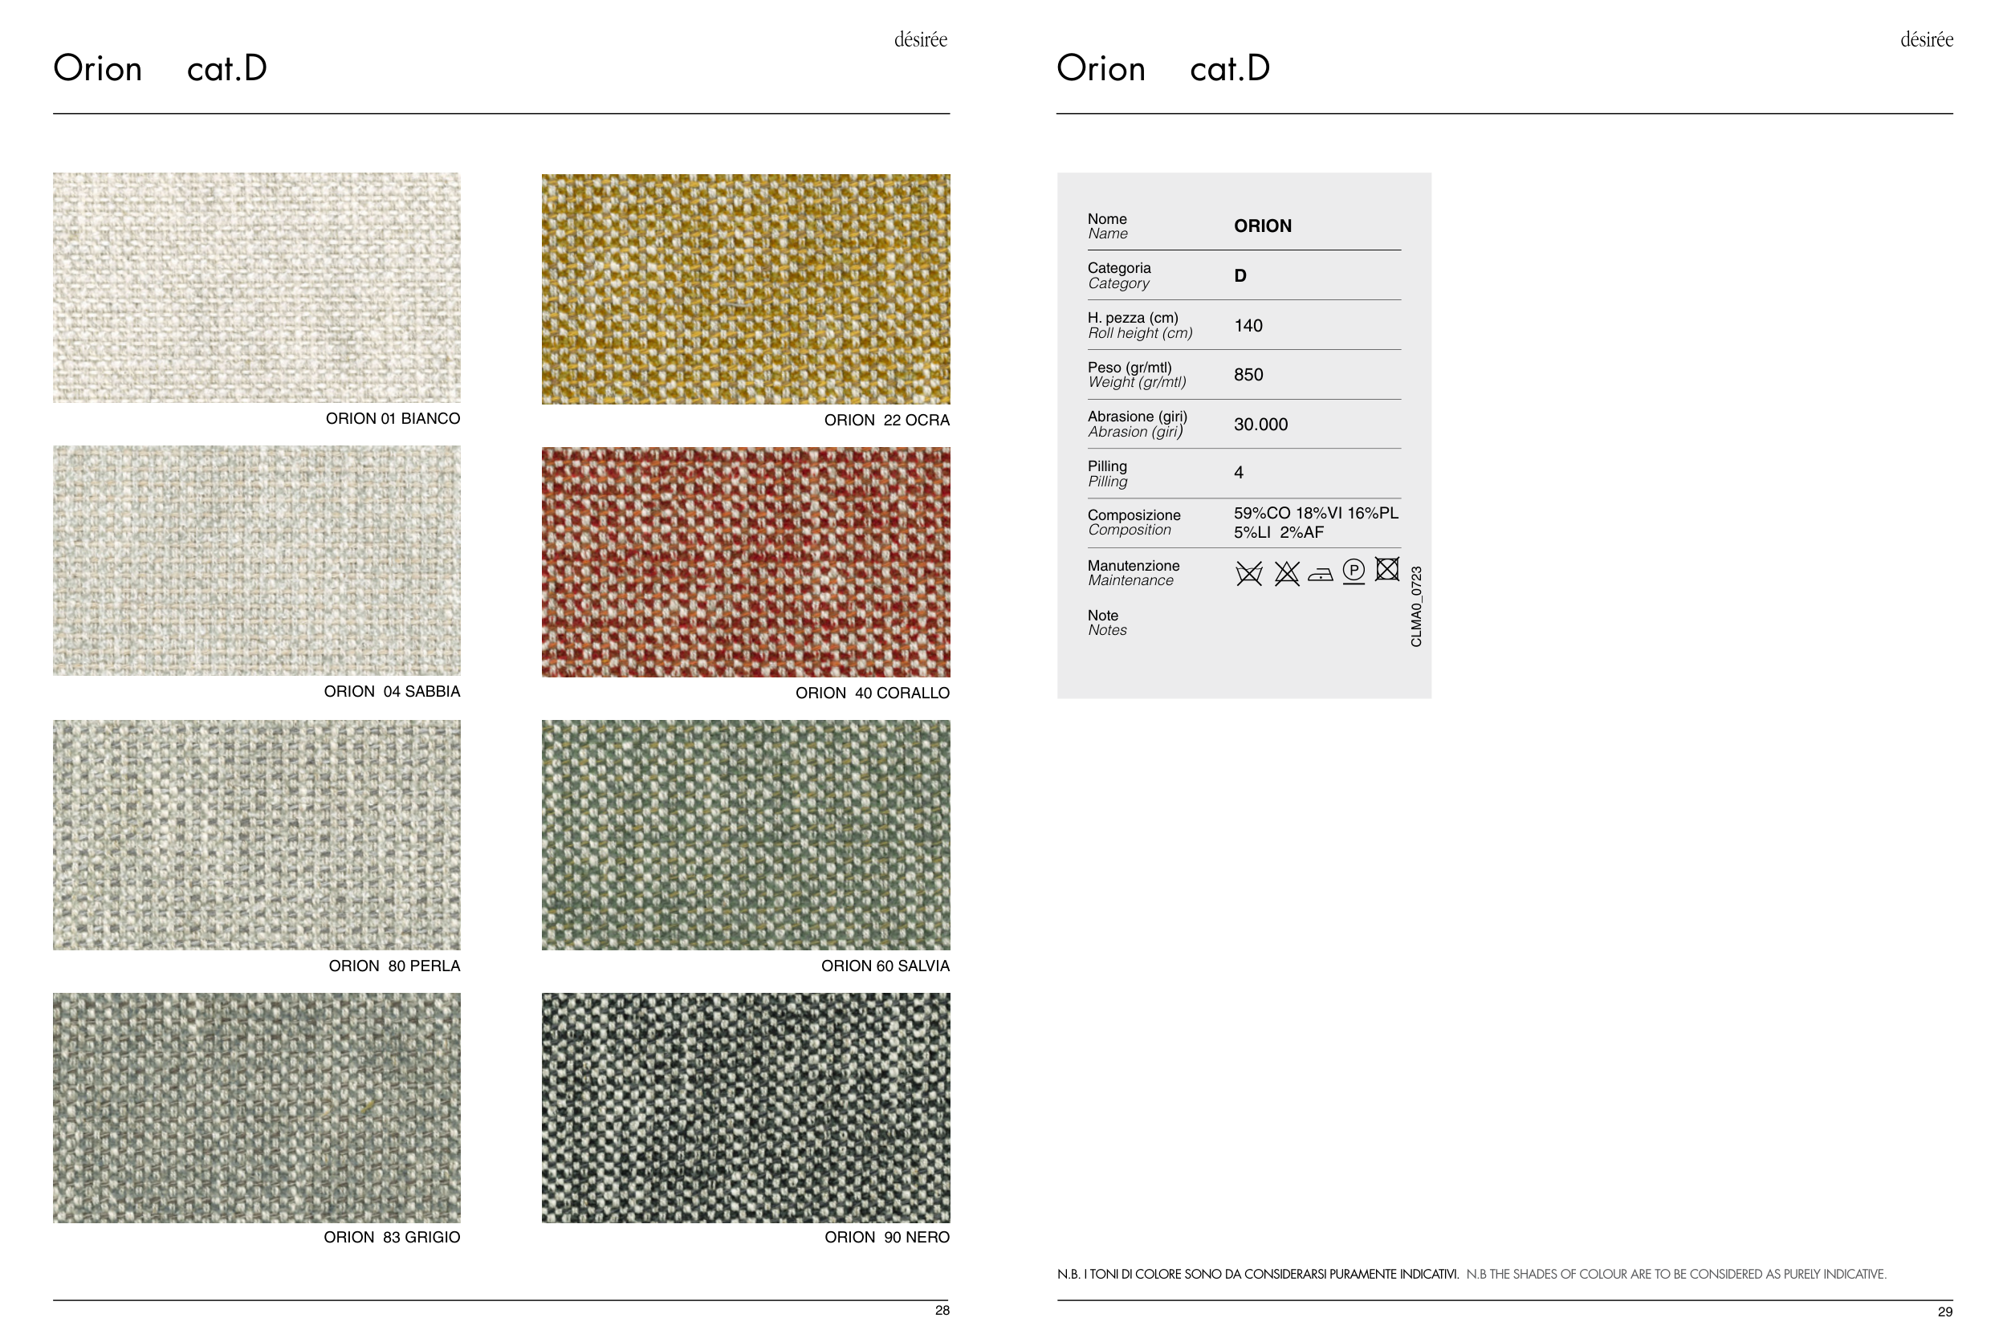Click the ORION 80 PERLA label
This screenshot has width=2007, height=1338.
point(394,966)
